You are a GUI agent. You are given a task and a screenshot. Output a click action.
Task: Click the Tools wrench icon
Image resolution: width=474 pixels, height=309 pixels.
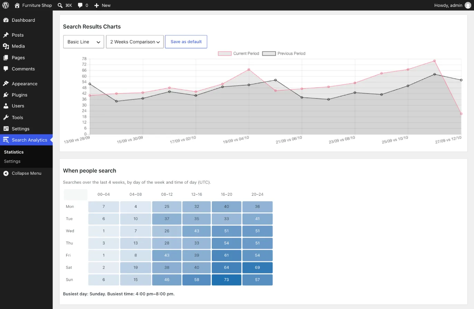6,117
